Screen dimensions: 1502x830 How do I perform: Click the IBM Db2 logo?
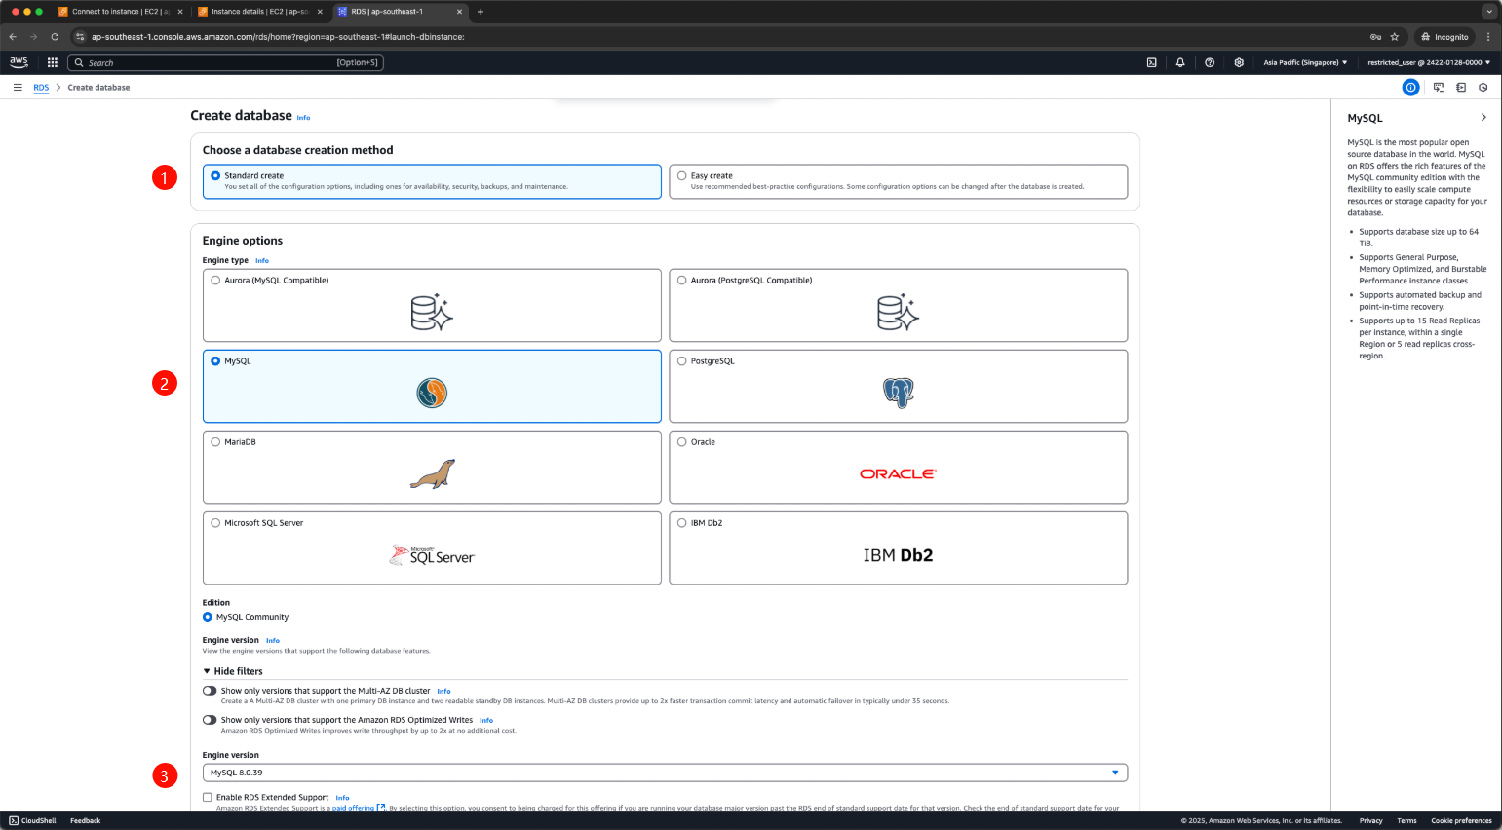(898, 555)
